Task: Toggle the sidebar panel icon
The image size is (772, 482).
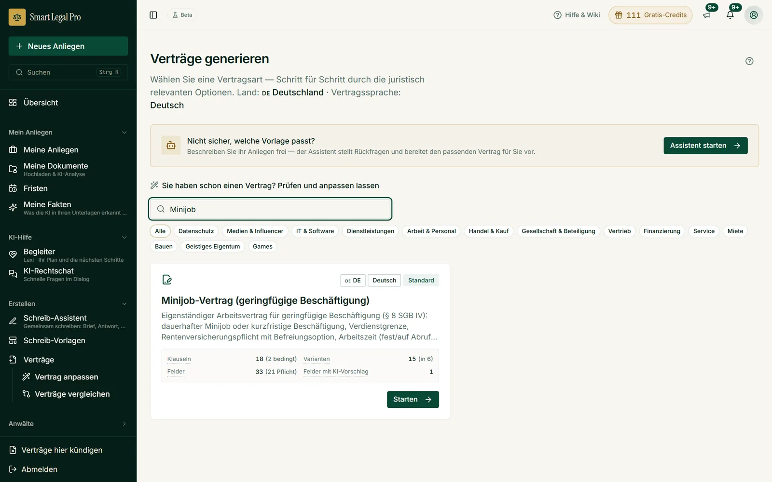Action: [x=153, y=15]
